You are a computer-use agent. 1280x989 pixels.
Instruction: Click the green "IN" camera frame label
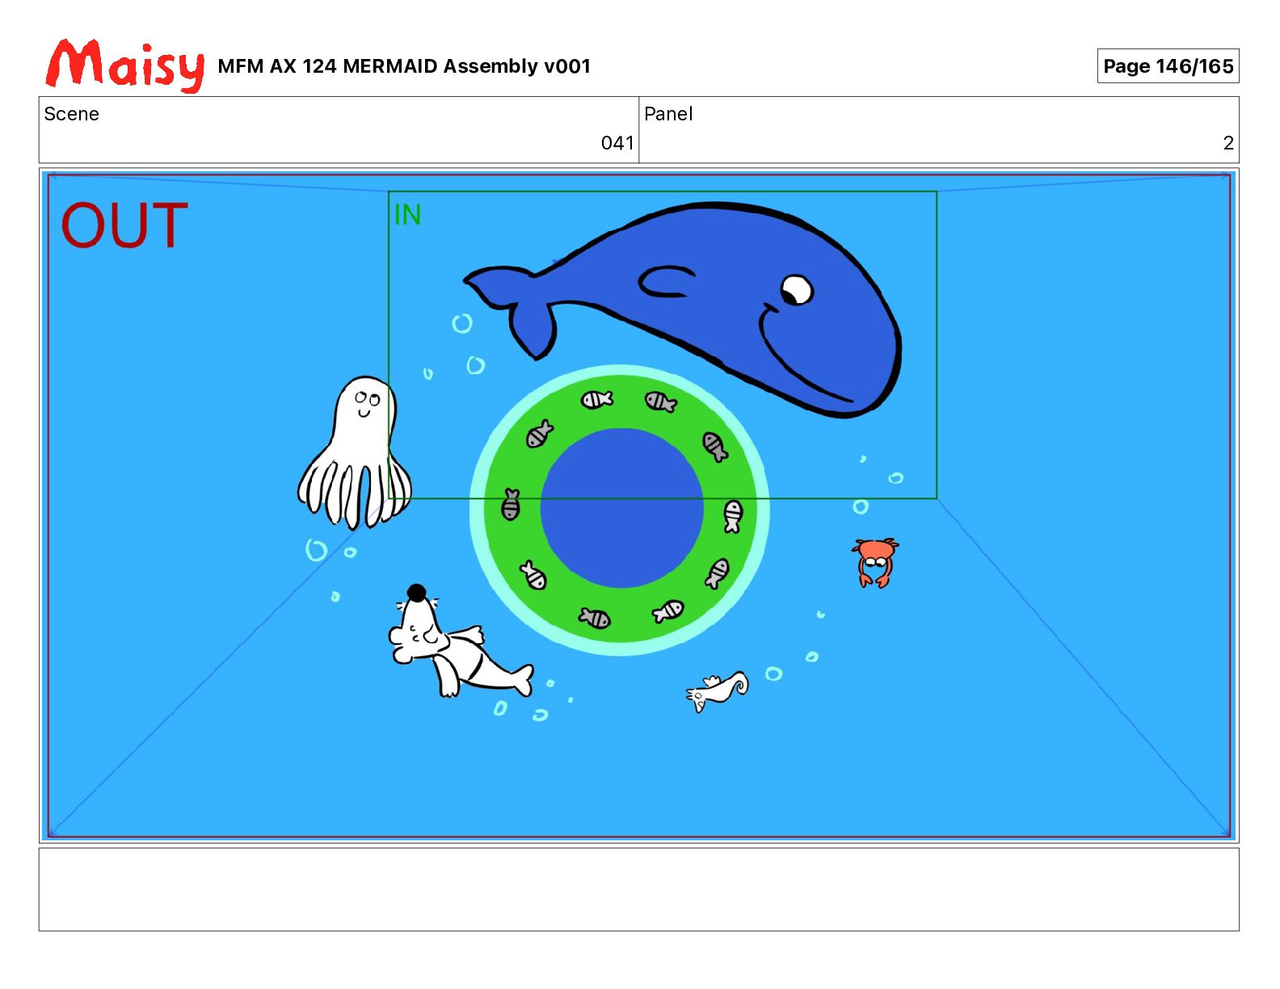click(x=407, y=215)
